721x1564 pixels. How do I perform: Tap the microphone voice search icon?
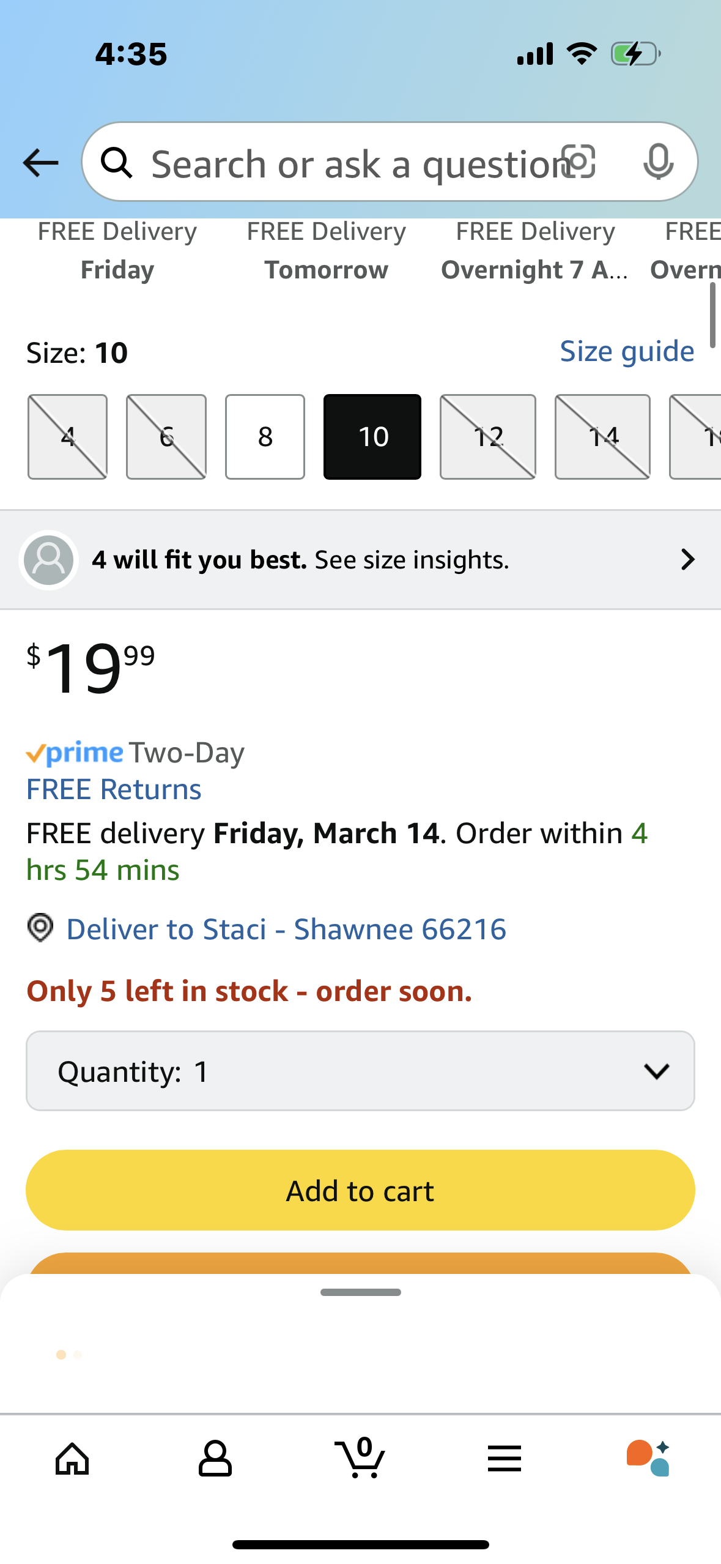[x=658, y=162]
